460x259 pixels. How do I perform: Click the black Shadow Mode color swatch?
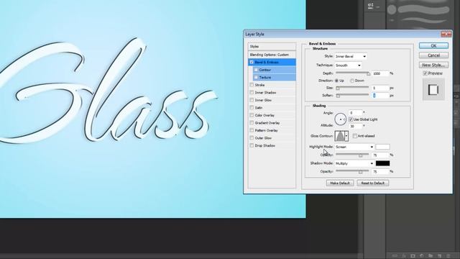point(383,163)
